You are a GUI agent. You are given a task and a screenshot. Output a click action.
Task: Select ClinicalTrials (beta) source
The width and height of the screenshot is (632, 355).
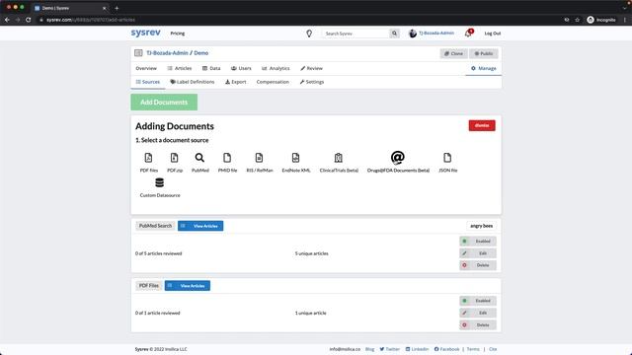(339, 162)
